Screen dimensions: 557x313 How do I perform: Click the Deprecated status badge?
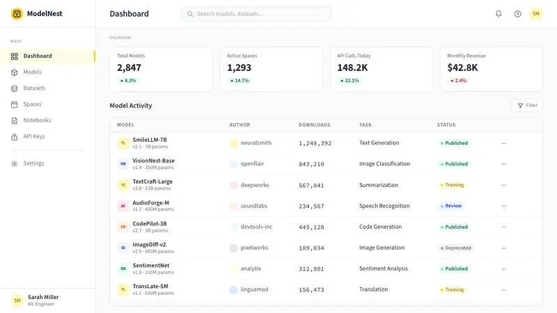tap(456, 248)
